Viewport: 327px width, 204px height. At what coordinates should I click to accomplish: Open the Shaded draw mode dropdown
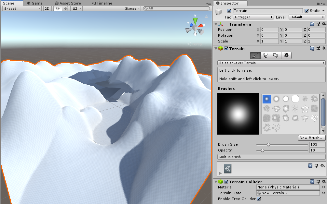coord(21,8)
